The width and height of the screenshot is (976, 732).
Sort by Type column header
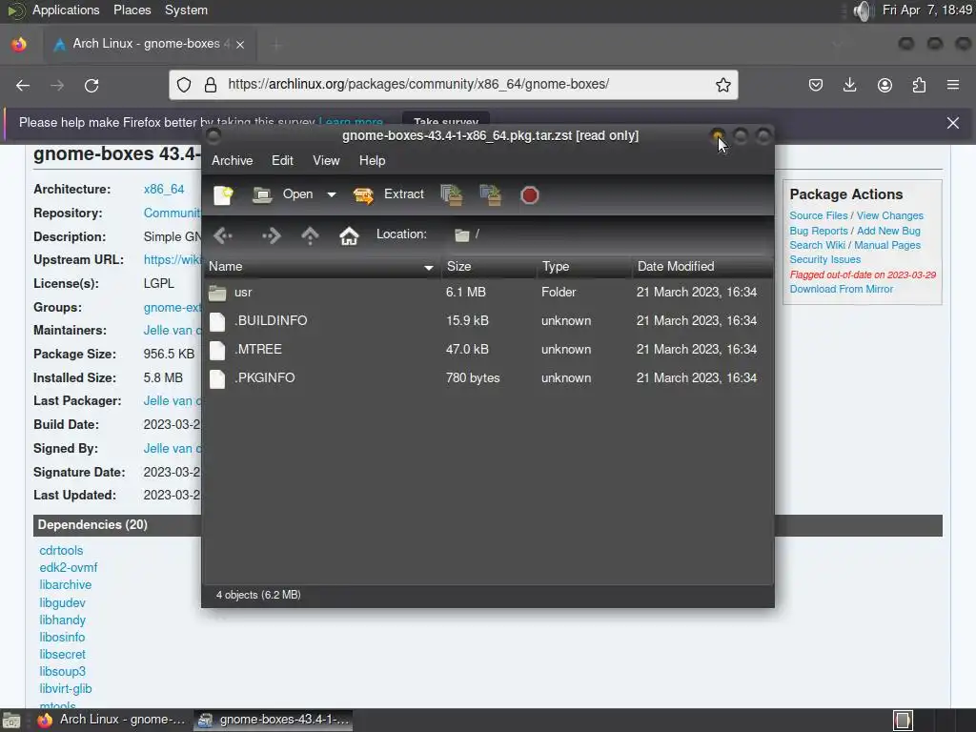(584, 267)
